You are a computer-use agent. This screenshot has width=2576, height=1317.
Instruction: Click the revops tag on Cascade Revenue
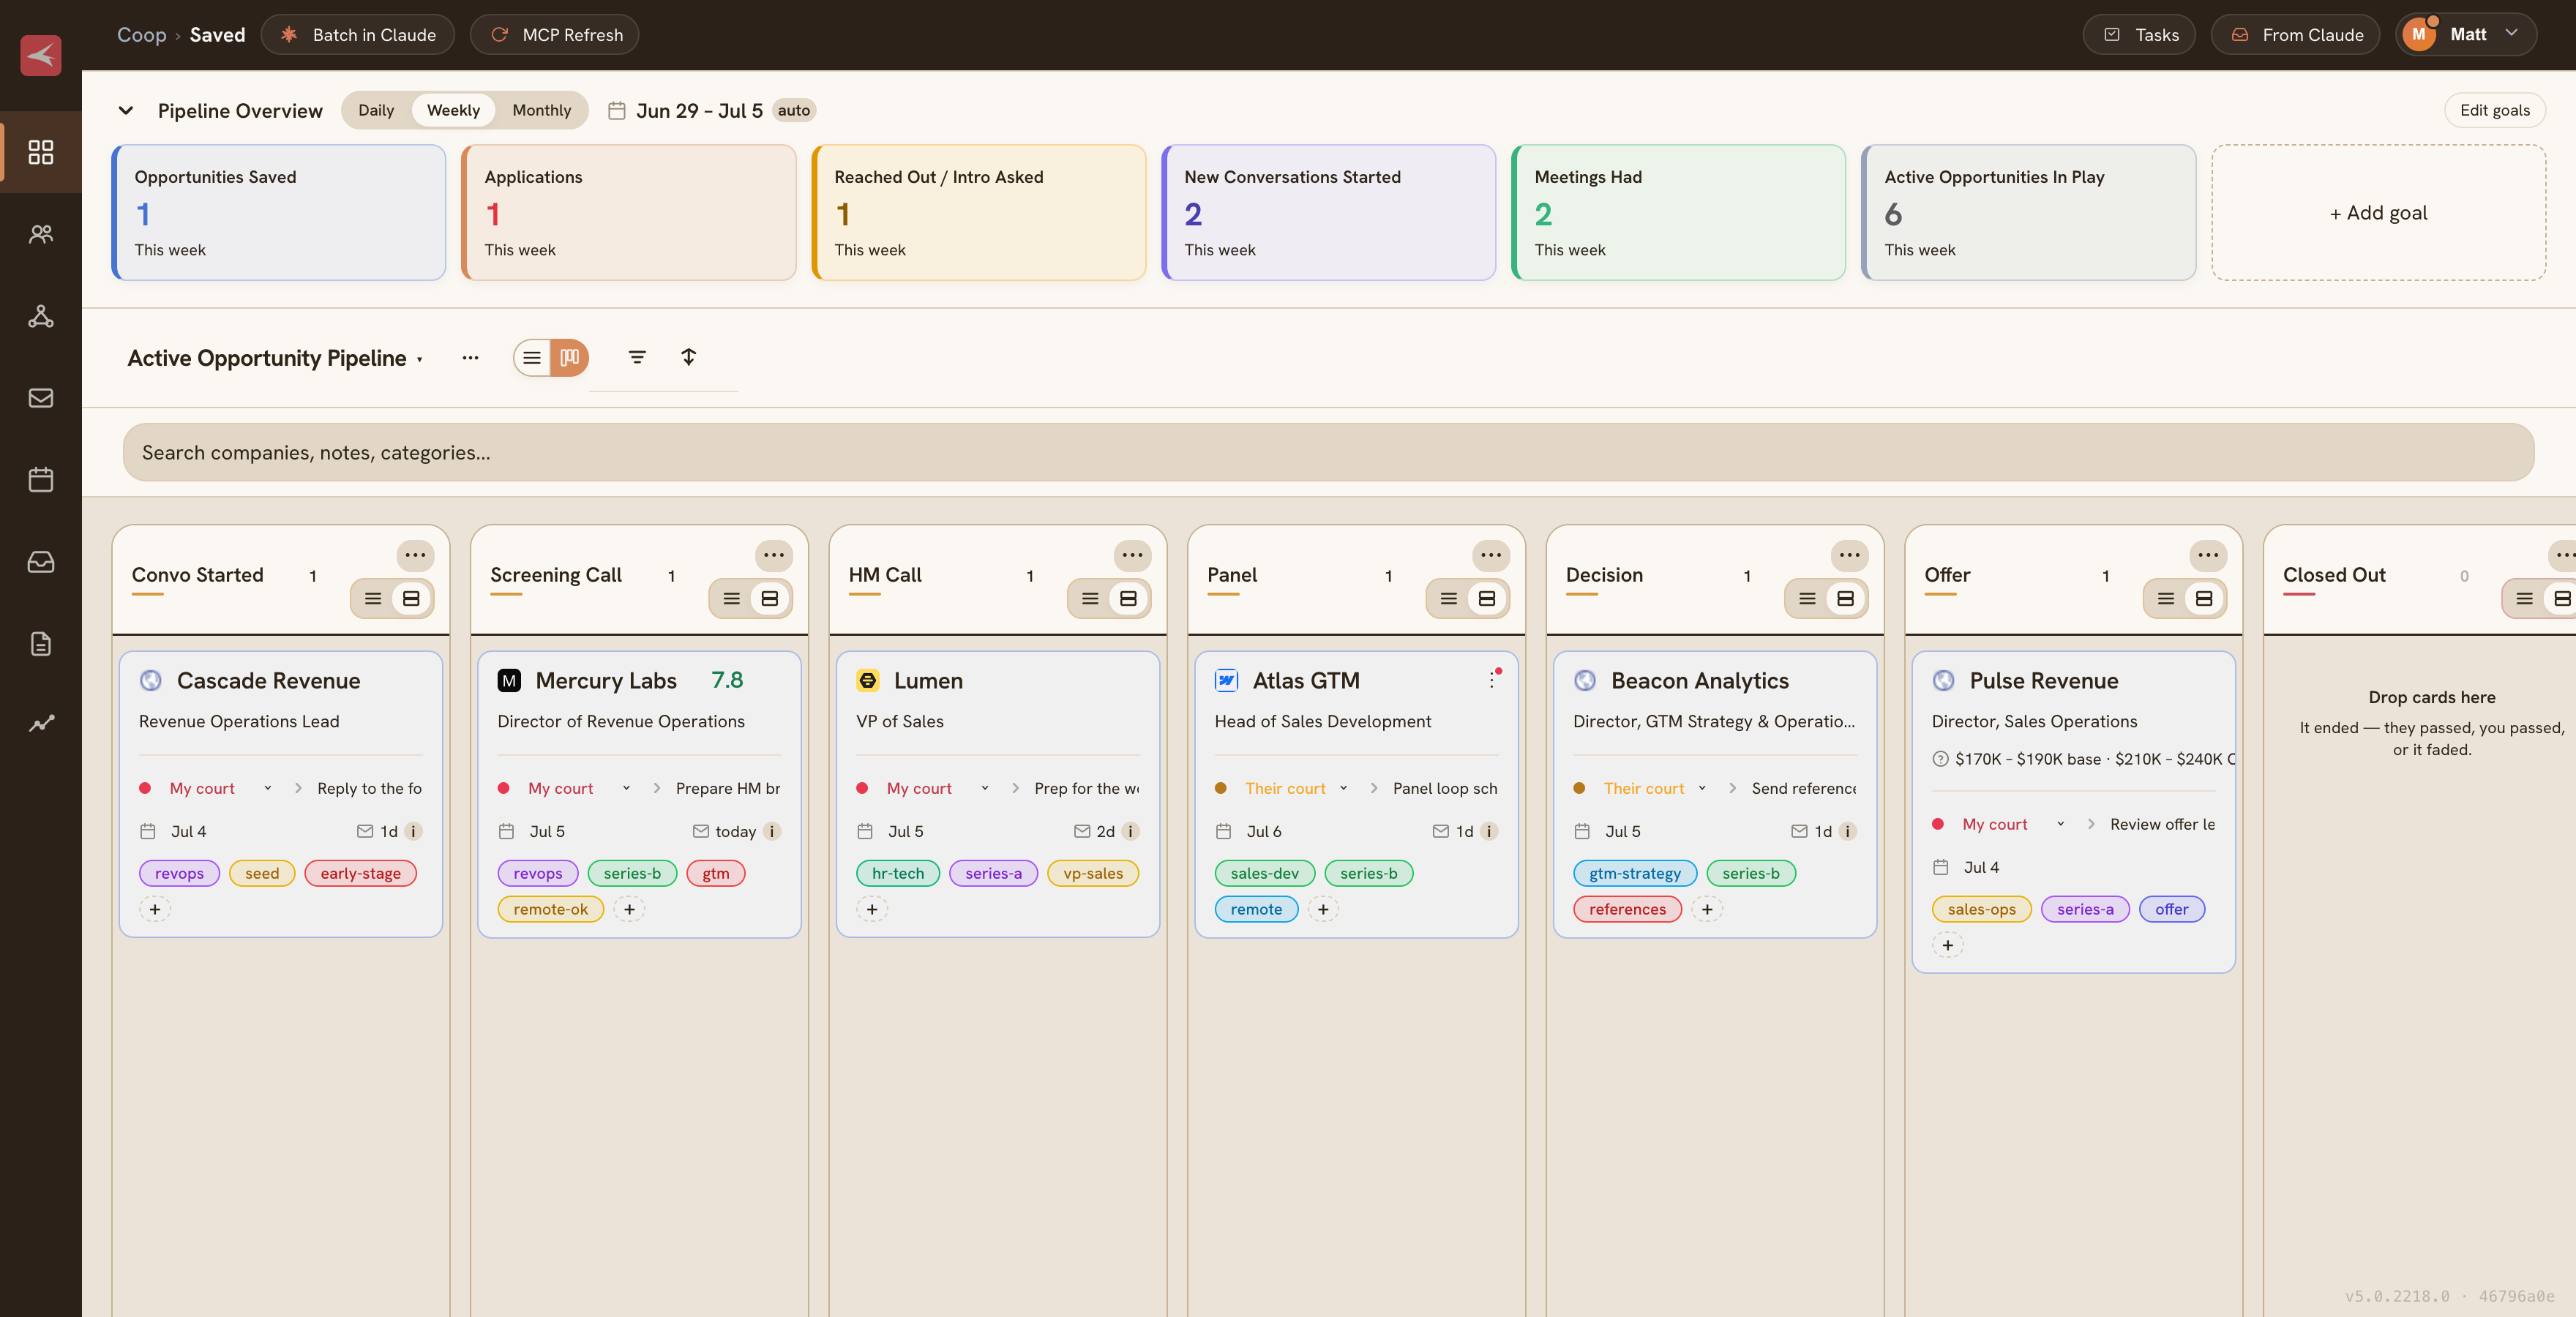tap(179, 873)
